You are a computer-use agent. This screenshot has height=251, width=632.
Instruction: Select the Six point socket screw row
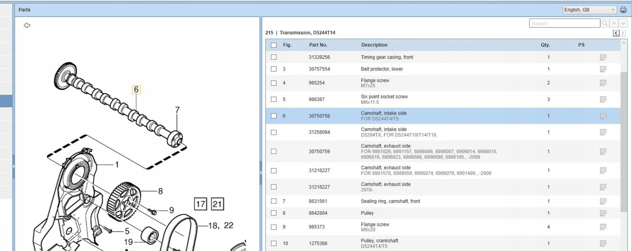pyautogui.click(x=443, y=99)
